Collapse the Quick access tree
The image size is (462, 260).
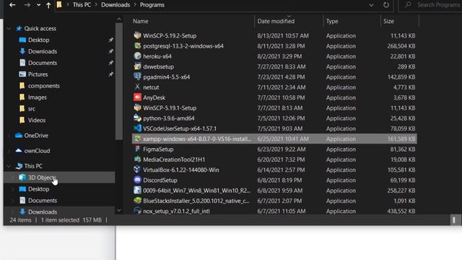pos(9,29)
